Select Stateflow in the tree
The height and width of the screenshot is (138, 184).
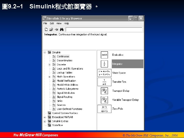[57, 125]
